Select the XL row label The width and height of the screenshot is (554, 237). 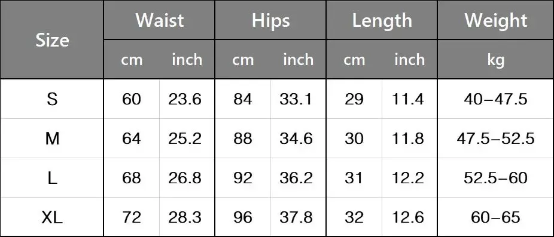coord(52,218)
